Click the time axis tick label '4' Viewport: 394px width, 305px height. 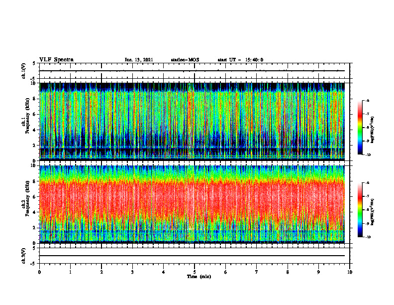pyautogui.click(x=164, y=272)
